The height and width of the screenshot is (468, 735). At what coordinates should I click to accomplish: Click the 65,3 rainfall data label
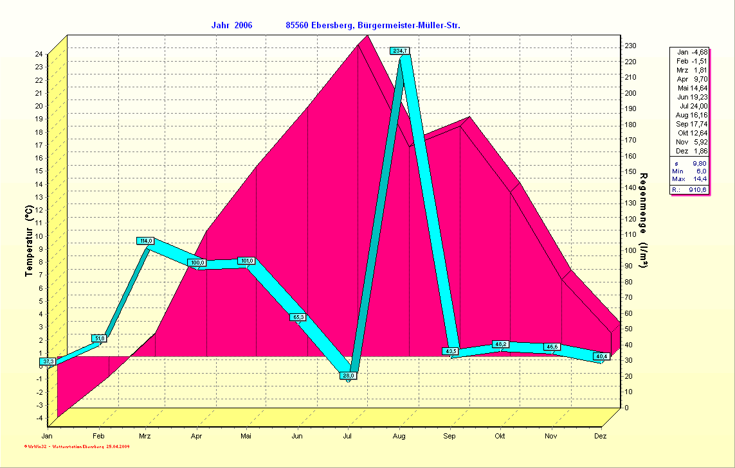298,317
